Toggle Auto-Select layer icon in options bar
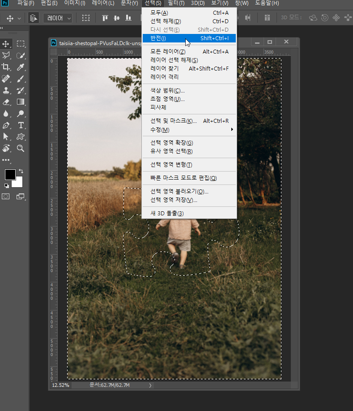This screenshot has width=353, height=411. (34, 18)
